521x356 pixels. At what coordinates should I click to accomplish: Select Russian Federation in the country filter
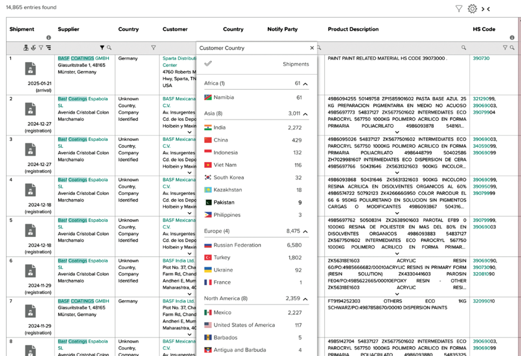[x=253, y=245]
